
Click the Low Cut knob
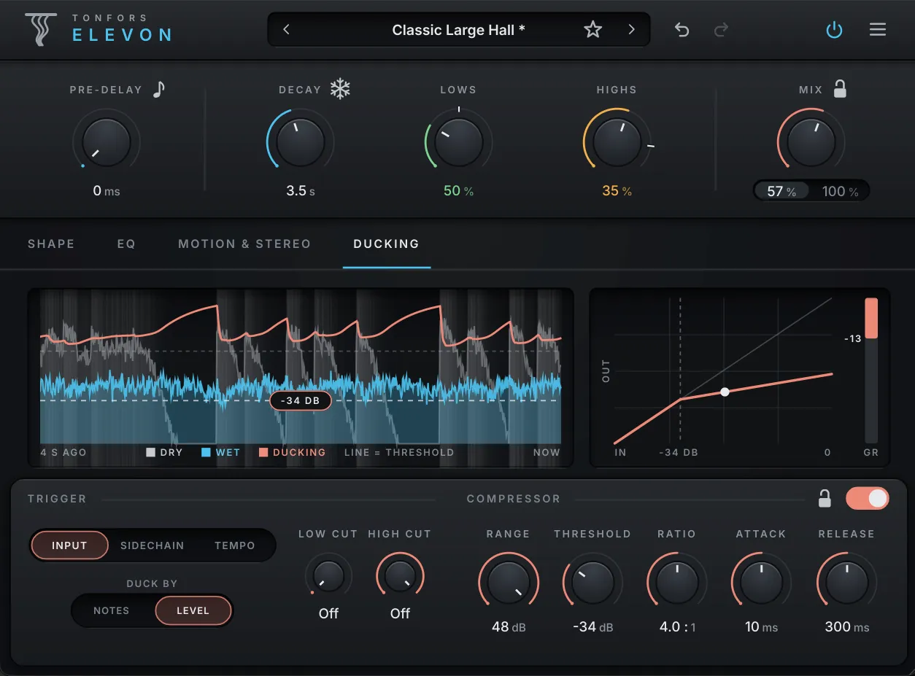[328, 576]
